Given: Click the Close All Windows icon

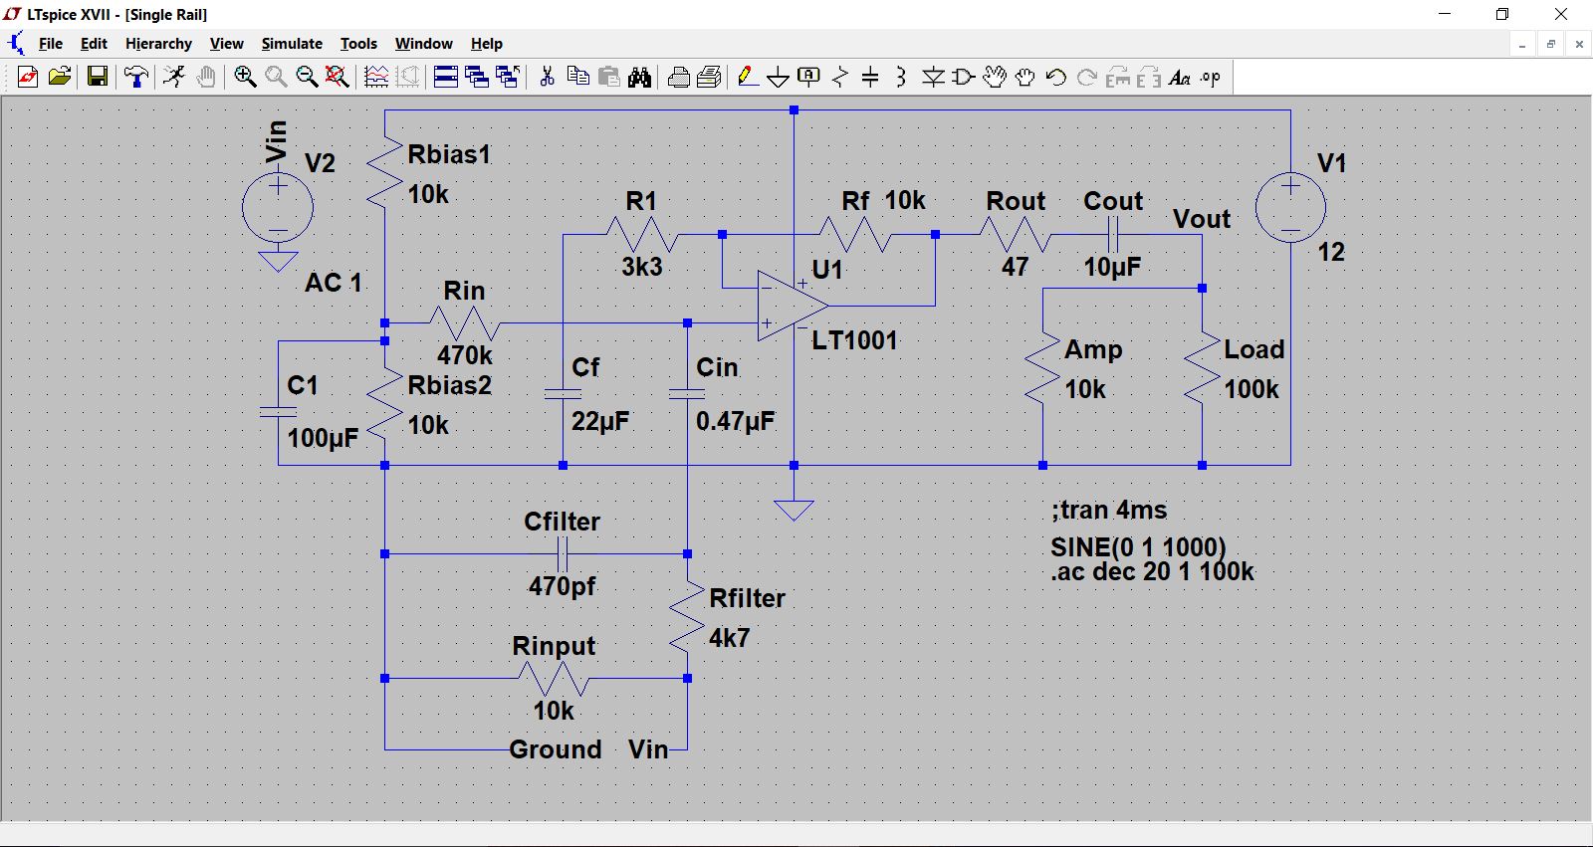Looking at the screenshot, I should [x=508, y=77].
